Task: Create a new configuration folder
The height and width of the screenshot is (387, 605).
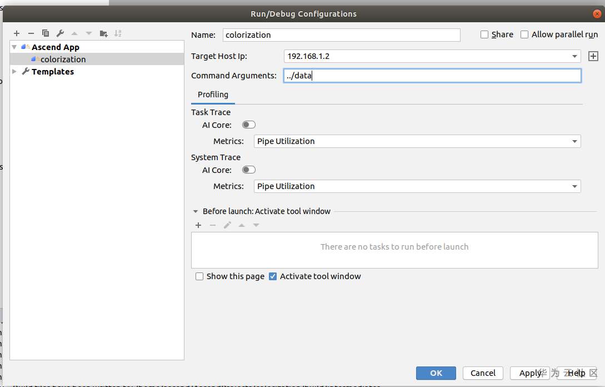Action: (103, 33)
